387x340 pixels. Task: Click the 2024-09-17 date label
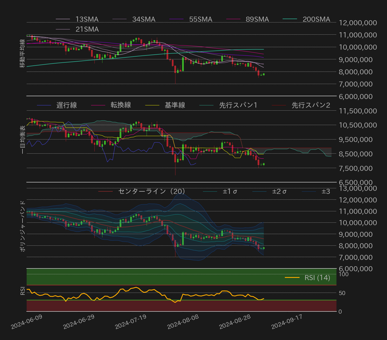pos(287,322)
